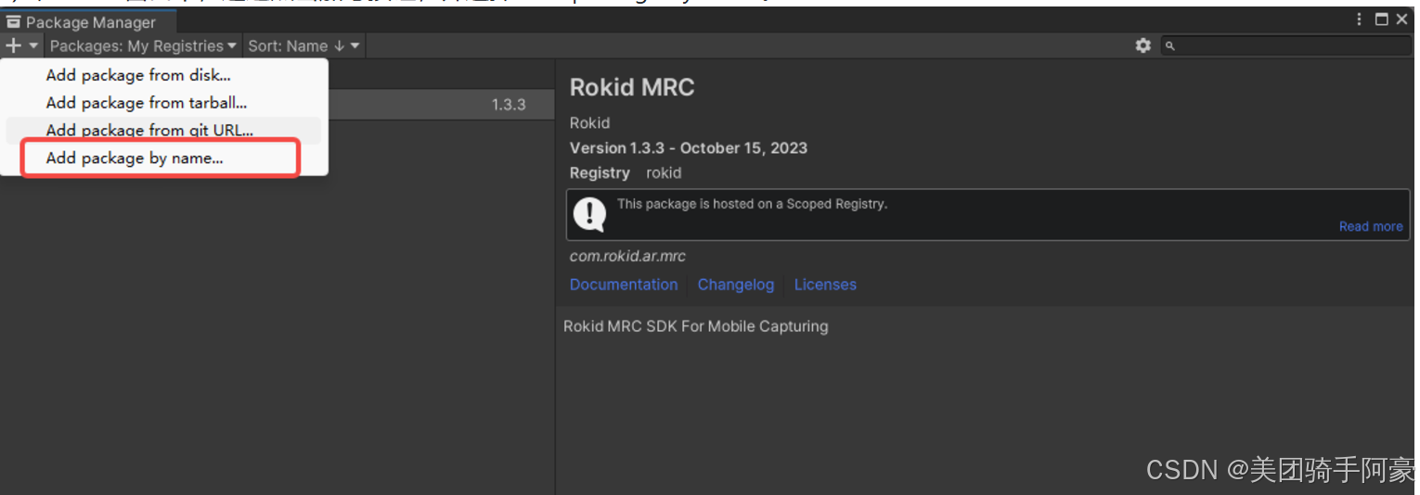Open Packages: My Registries dropdown
The height and width of the screenshot is (495, 1420).
143,45
